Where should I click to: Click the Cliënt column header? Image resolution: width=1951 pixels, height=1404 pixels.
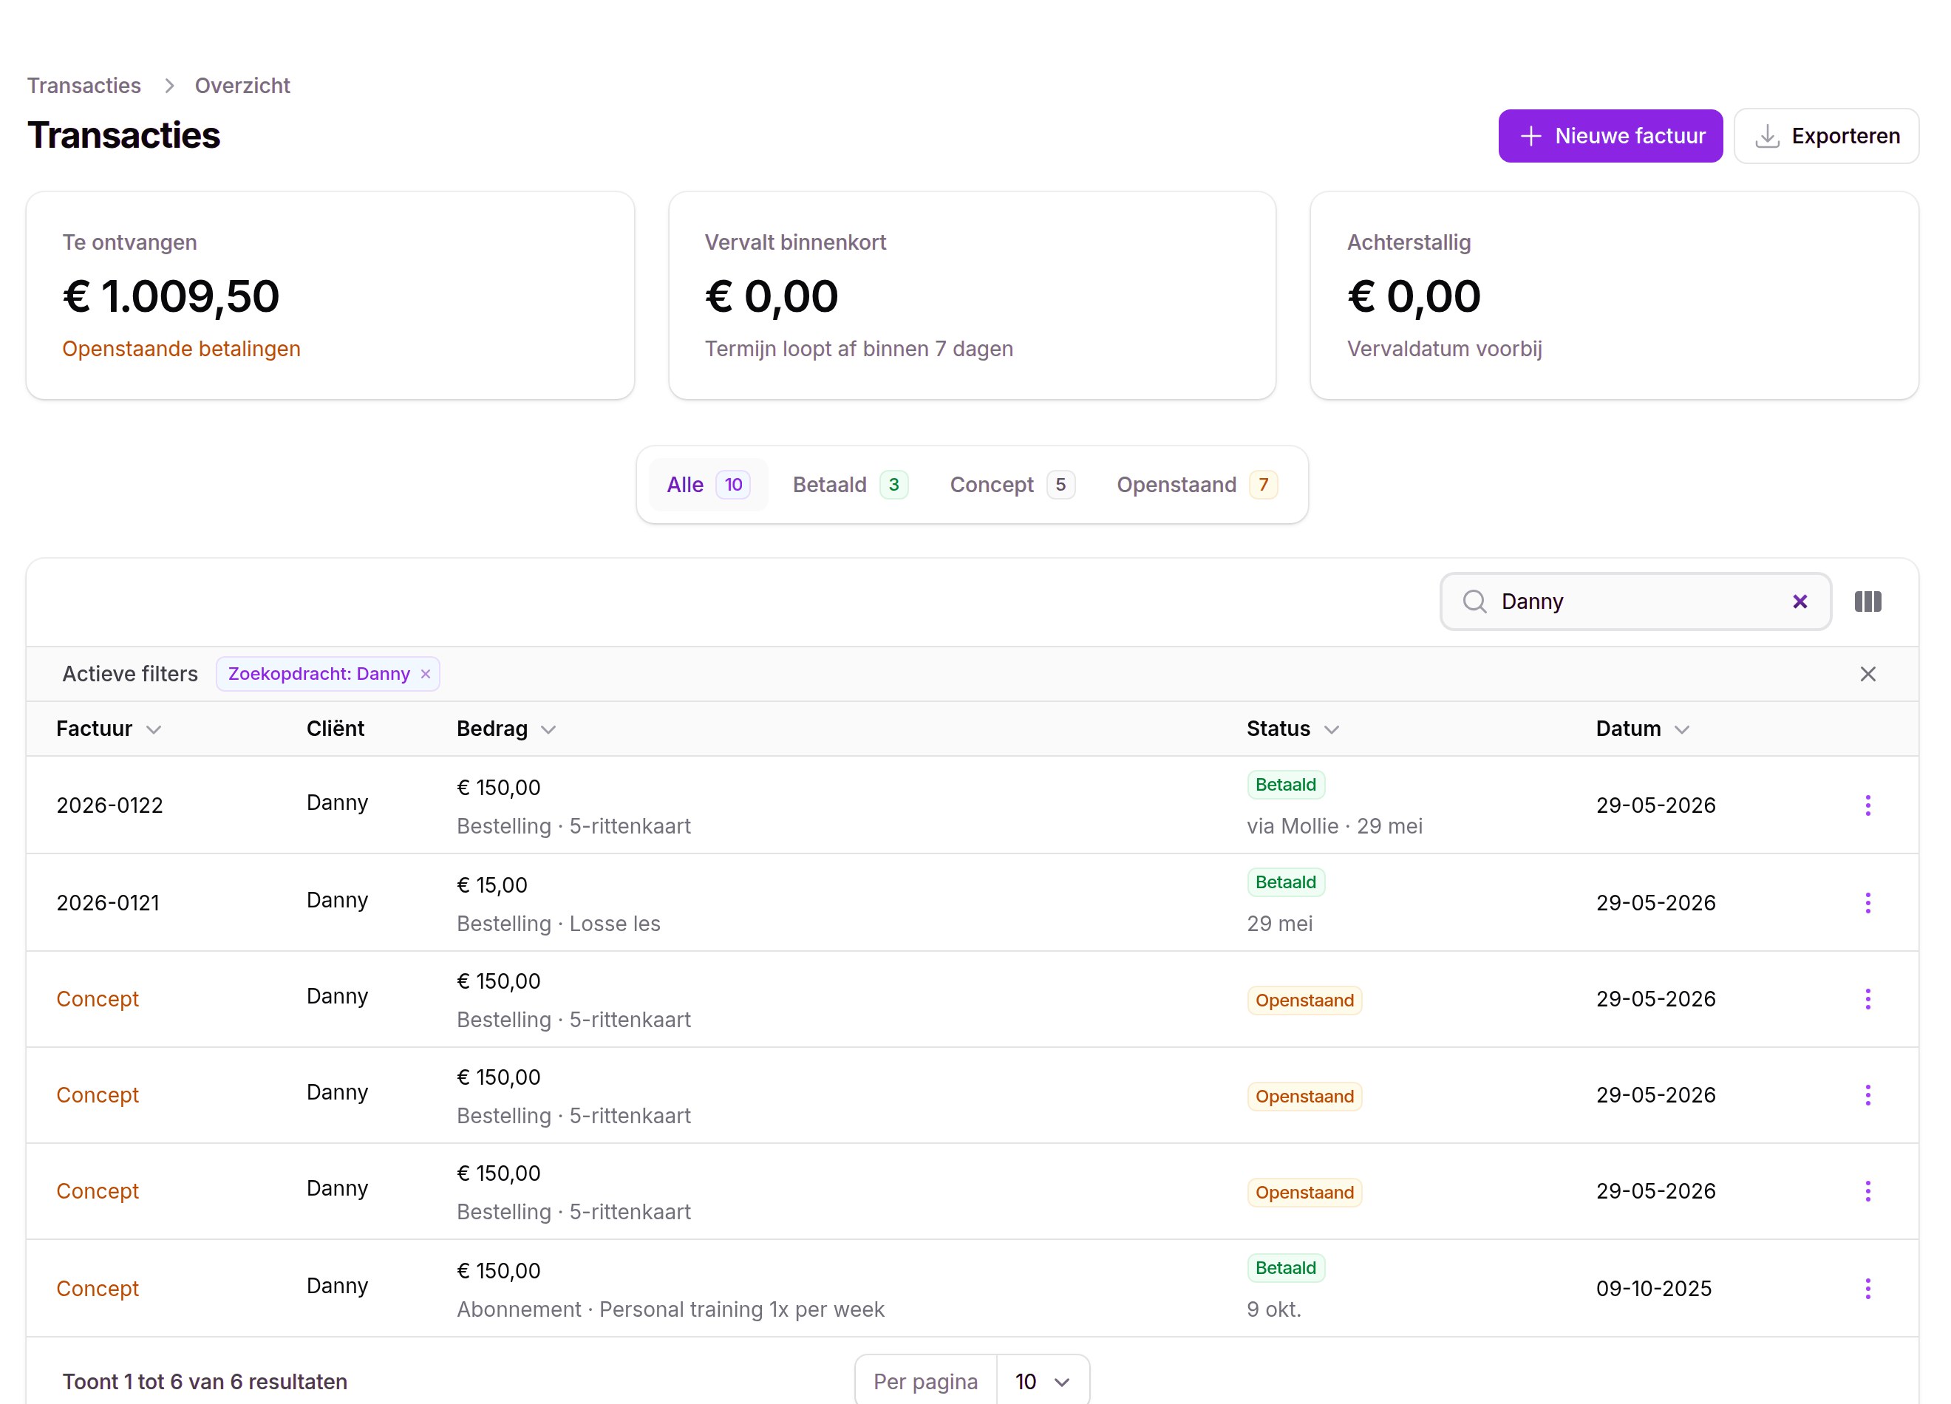point(336,729)
